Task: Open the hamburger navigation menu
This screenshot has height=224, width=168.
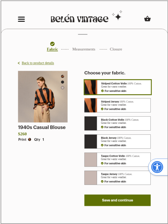Action: (21, 19)
